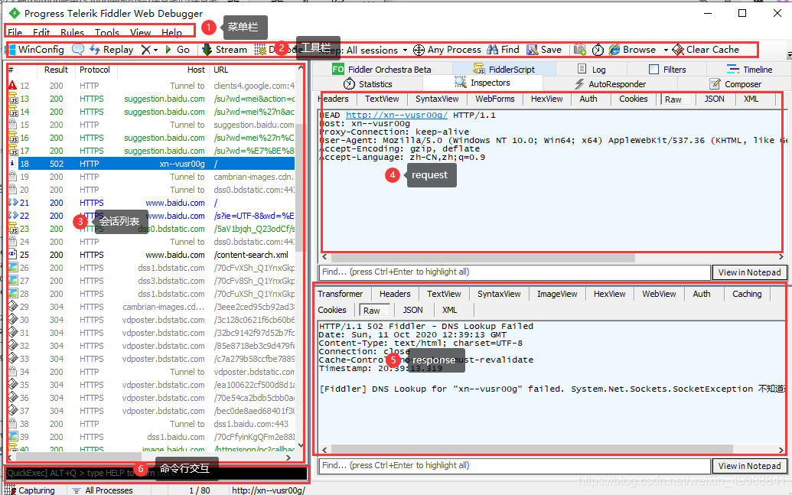792x495 pixels.
Task: Open the Log tab
Action: pyautogui.click(x=592, y=69)
